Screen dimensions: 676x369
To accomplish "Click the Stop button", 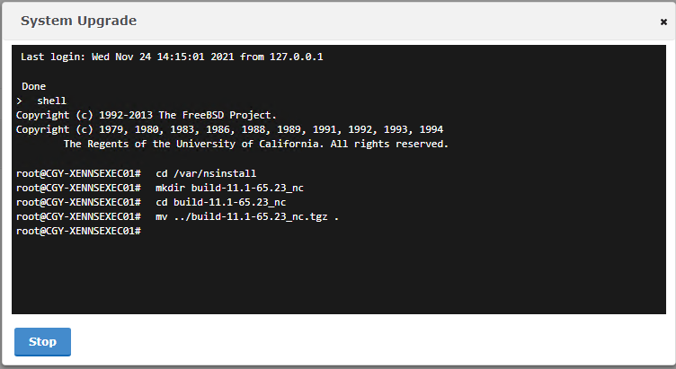I will 42,342.
